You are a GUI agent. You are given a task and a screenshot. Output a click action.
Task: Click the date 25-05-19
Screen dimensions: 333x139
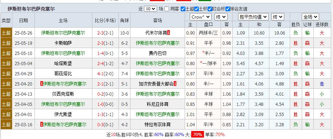tap(24, 43)
